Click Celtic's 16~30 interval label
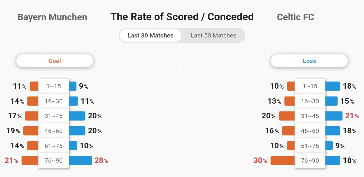 click(310, 101)
